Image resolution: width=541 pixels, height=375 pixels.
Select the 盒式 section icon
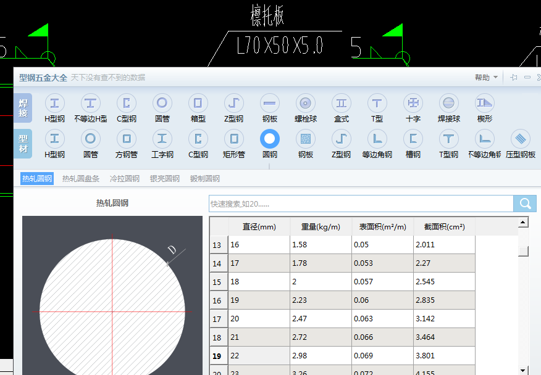pyautogui.click(x=342, y=103)
